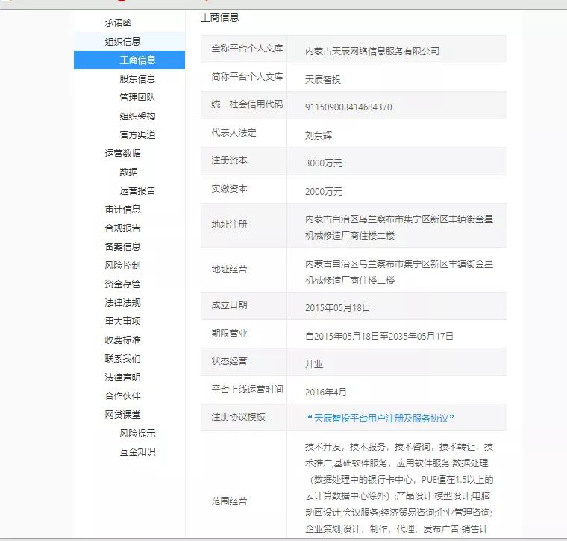Viewport: 567px width, 541px height.
Task: Click the 平台上线运营时间 label cell
Action: [244, 390]
